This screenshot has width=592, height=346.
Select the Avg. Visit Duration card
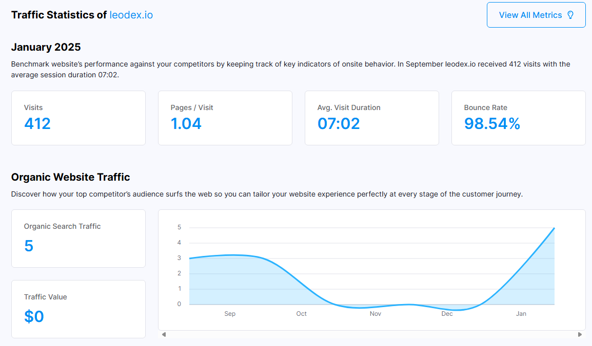point(372,118)
